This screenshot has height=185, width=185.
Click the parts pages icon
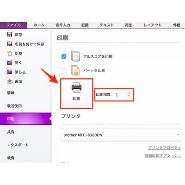pos(75,70)
